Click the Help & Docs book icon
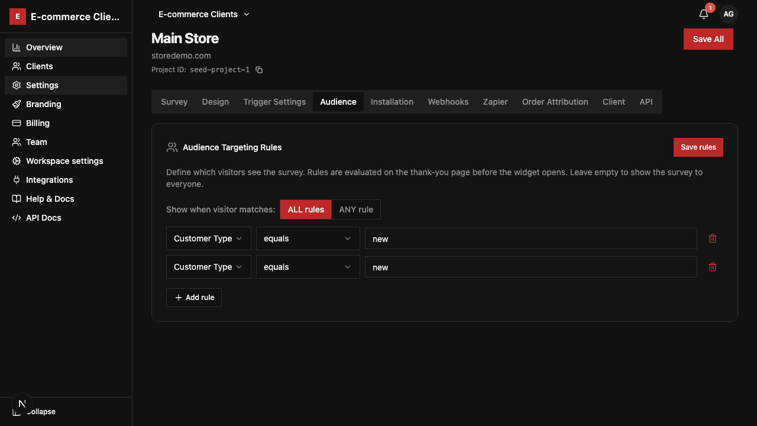The image size is (757, 426). pyautogui.click(x=17, y=199)
